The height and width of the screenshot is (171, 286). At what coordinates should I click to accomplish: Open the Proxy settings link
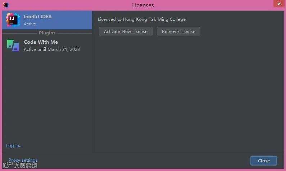tap(23, 160)
